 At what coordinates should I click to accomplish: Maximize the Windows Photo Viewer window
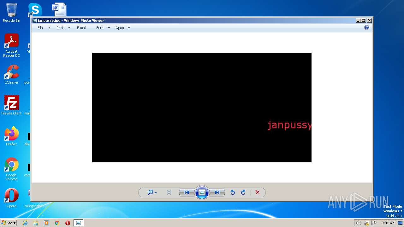click(364, 20)
